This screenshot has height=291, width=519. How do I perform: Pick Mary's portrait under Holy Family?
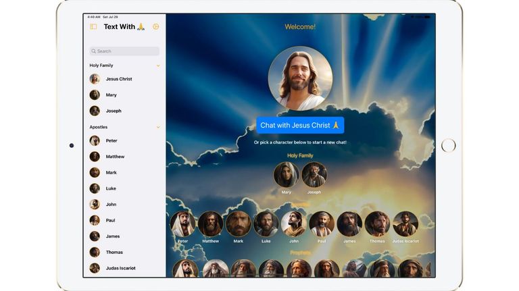(287, 175)
